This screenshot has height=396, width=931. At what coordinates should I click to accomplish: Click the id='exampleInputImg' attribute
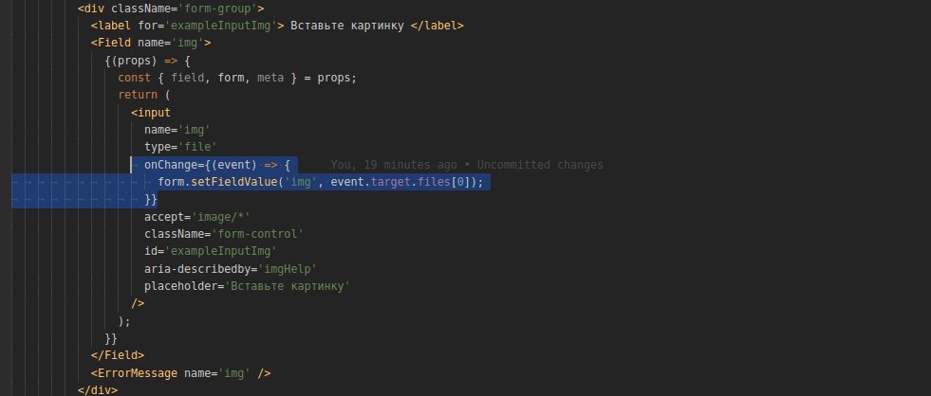(211, 252)
